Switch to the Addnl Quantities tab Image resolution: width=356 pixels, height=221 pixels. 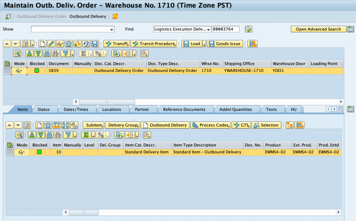(x=236, y=109)
